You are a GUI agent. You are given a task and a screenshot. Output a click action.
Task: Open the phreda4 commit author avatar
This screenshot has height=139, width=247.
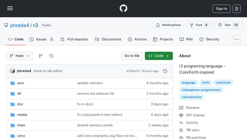click(12, 71)
